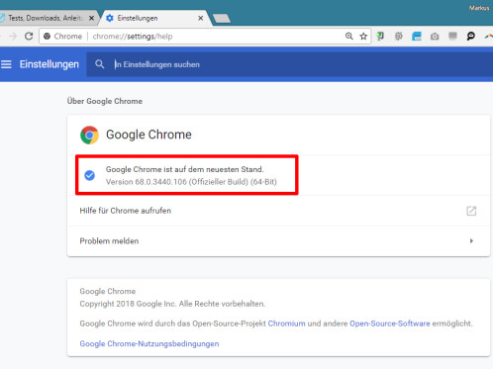
Task: Click 'Google Chrome ist auf dem neuesten Stand.'
Action: pos(184,169)
